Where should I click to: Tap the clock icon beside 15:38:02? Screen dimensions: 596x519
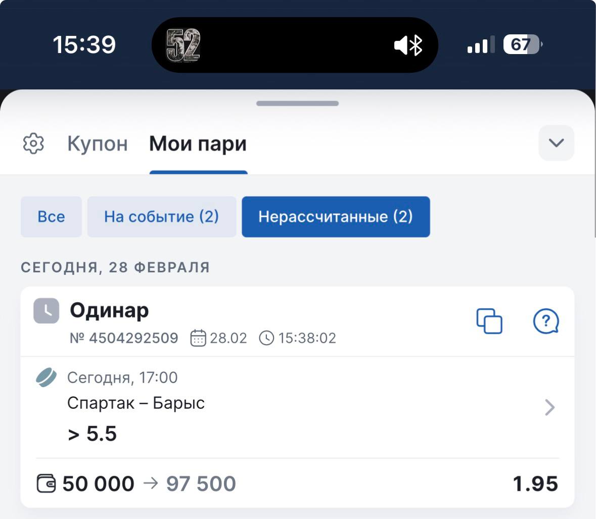[x=266, y=338]
